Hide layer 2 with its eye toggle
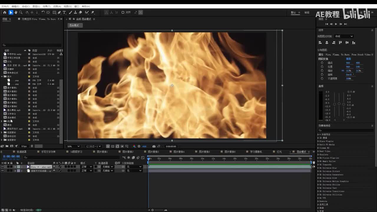Image resolution: width=377 pixels, height=212 pixels. pyautogui.click(x=3, y=171)
